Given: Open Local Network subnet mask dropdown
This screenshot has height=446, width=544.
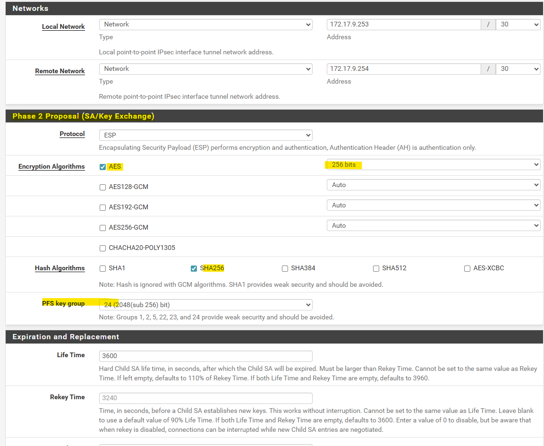Looking at the screenshot, I should pos(518,24).
